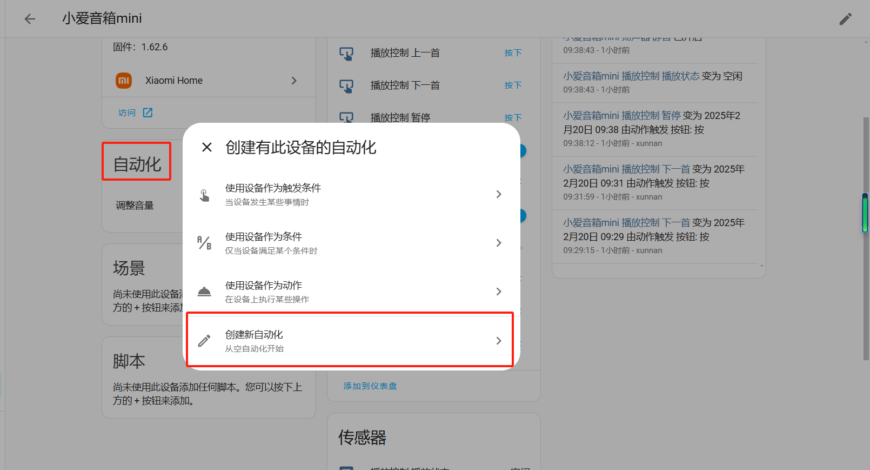Click the icon for 播放控制 上一首

(346, 53)
